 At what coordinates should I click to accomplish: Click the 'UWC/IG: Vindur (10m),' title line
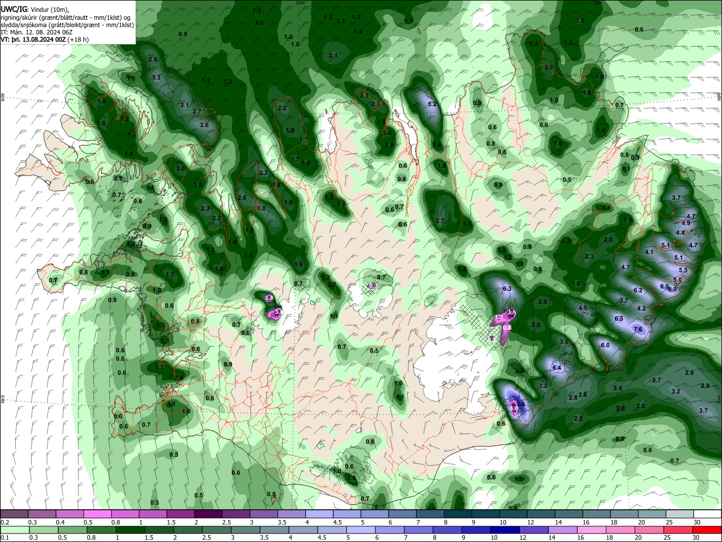(35, 10)
